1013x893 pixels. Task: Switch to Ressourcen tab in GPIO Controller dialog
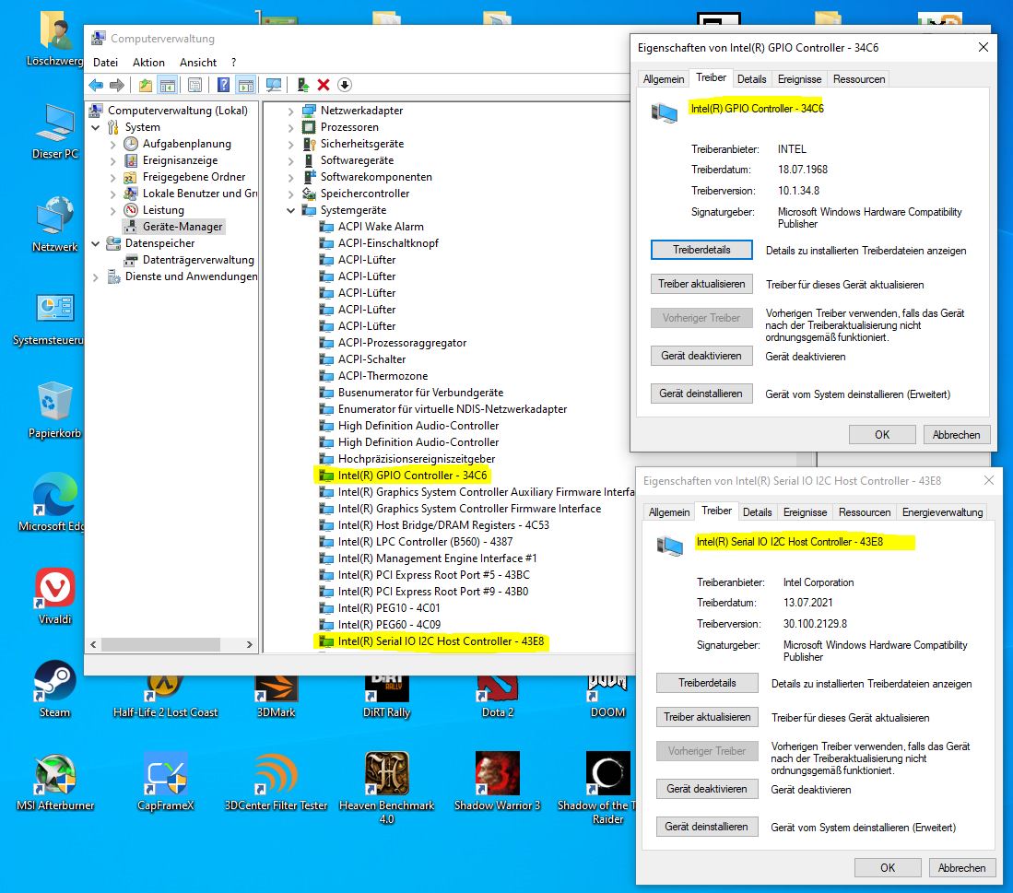(858, 78)
